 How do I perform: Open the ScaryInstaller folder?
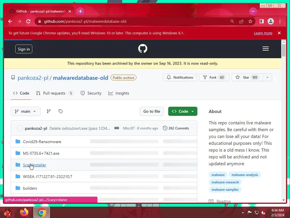[x=35, y=165]
